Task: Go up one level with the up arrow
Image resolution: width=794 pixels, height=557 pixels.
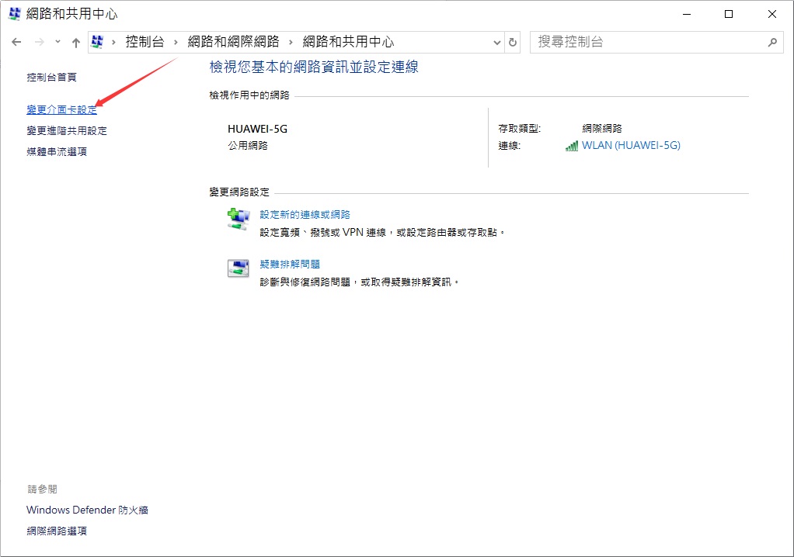Action: click(76, 43)
